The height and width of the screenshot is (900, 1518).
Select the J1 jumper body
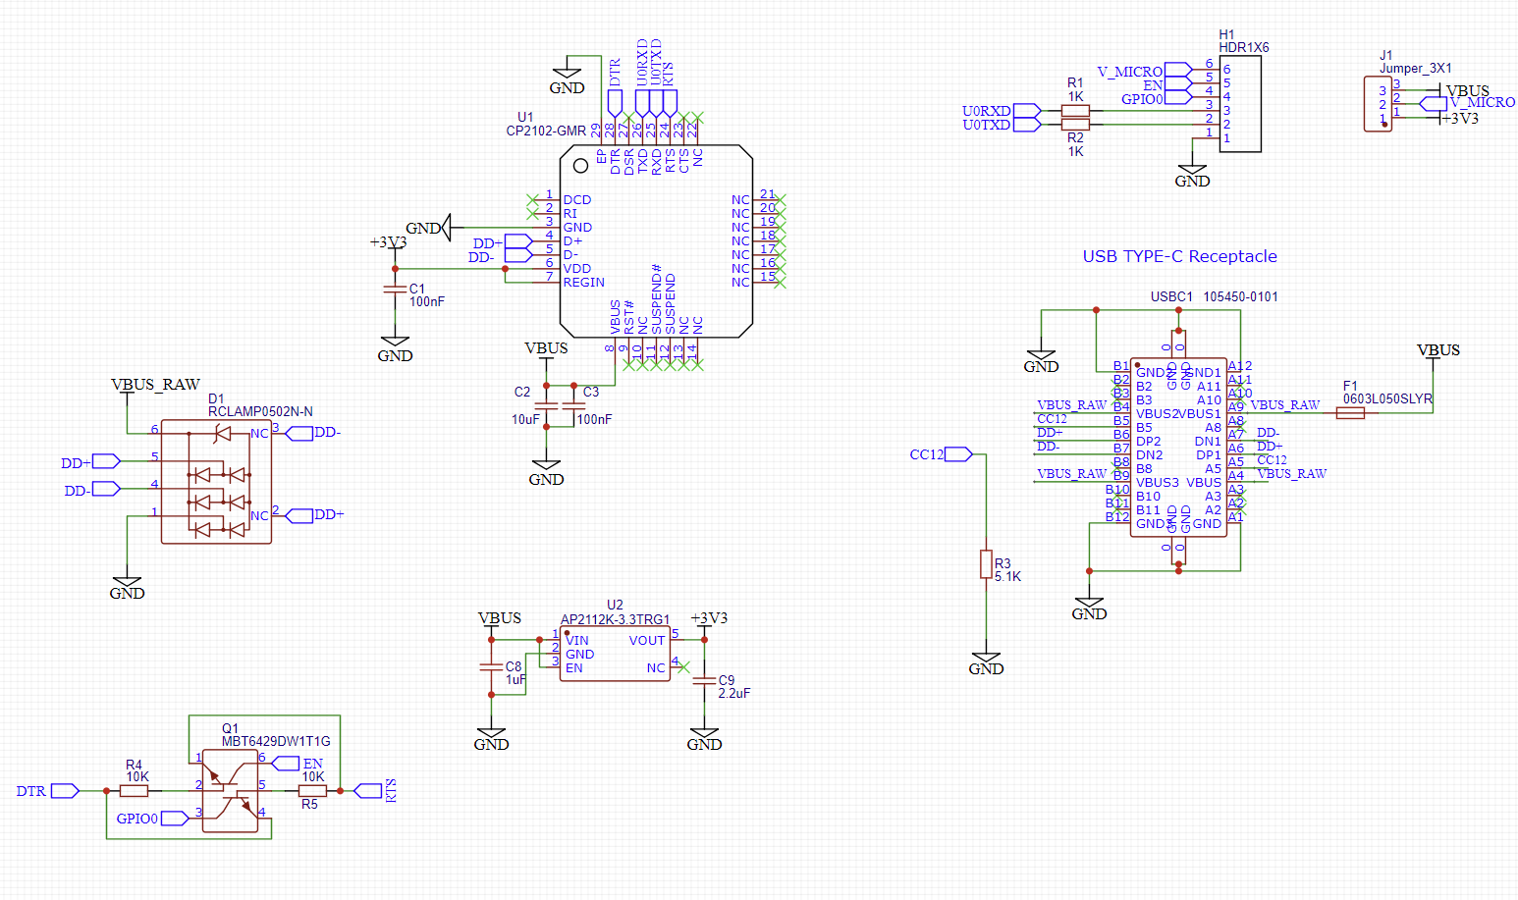click(1378, 104)
